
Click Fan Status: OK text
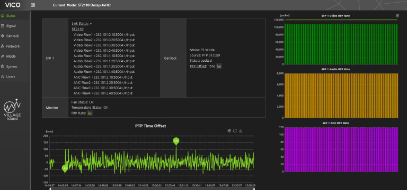tap(83, 102)
